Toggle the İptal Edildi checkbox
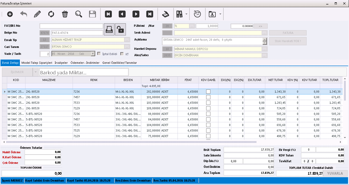The image size is (349, 185). coord(99,54)
